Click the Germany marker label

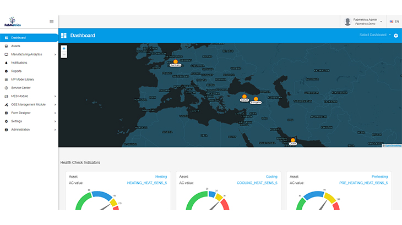click(x=175, y=65)
